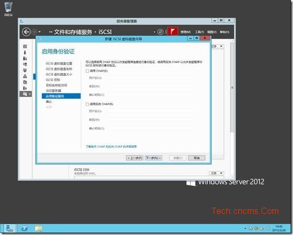The height and width of the screenshot is (235, 293).
Task: Click the greyed 创建(C) button
Action: pyautogui.click(x=177, y=158)
